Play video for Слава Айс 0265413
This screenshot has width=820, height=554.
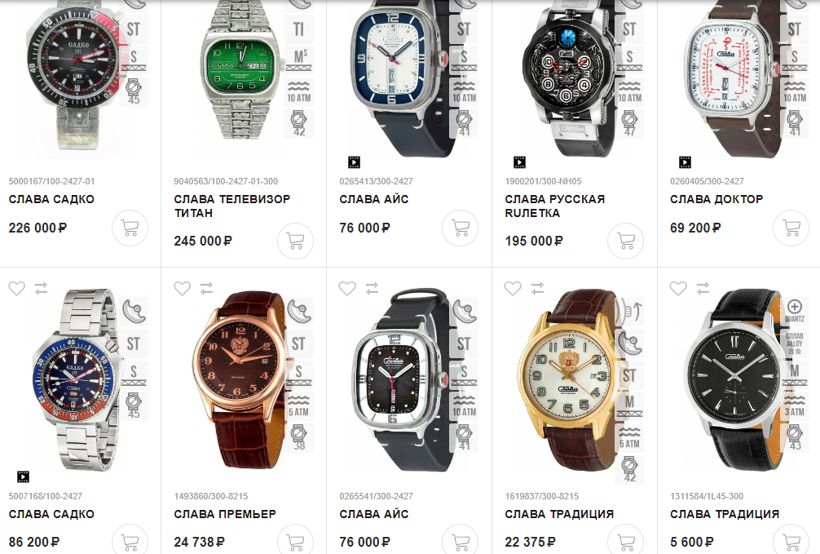tap(354, 162)
